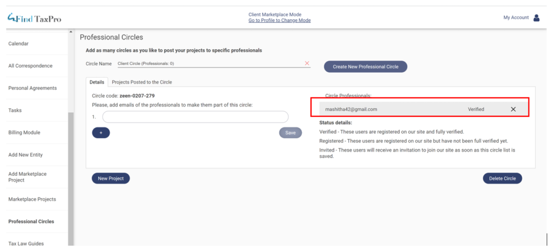550x251 pixels.
Task: Click the My Account profile icon
Action: pyautogui.click(x=536, y=18)
